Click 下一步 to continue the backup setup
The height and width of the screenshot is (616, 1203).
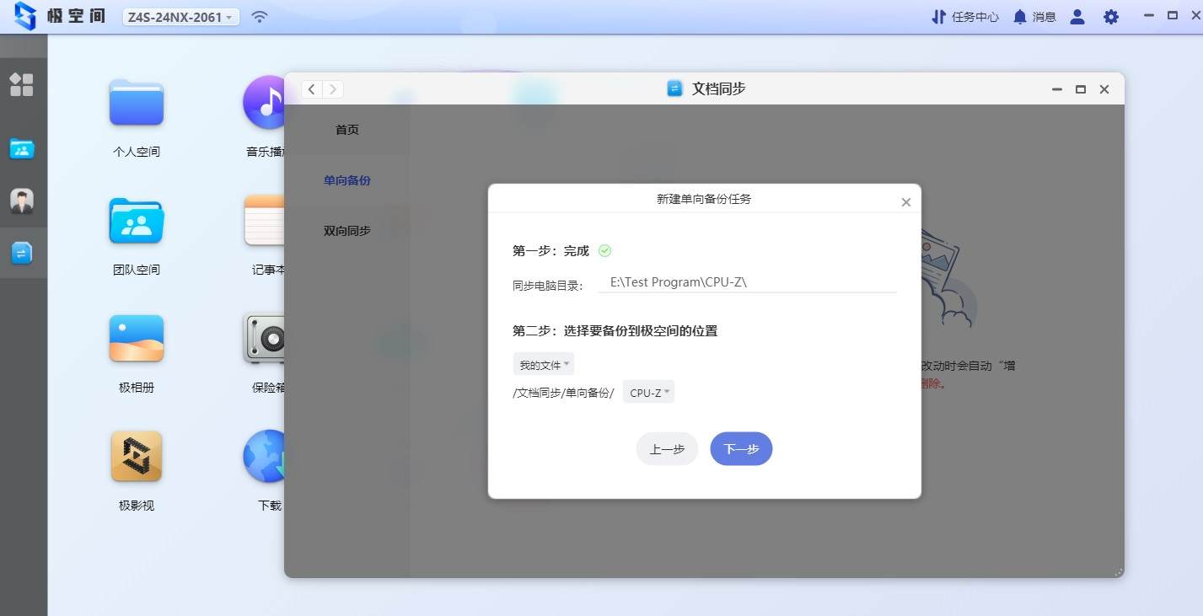(x=740, y=448)
